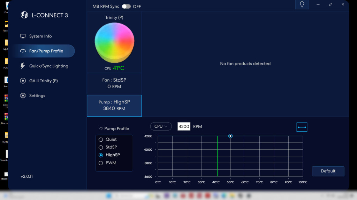Click the Trinity (P) RGB color sphere

click(x=114, y=41)
